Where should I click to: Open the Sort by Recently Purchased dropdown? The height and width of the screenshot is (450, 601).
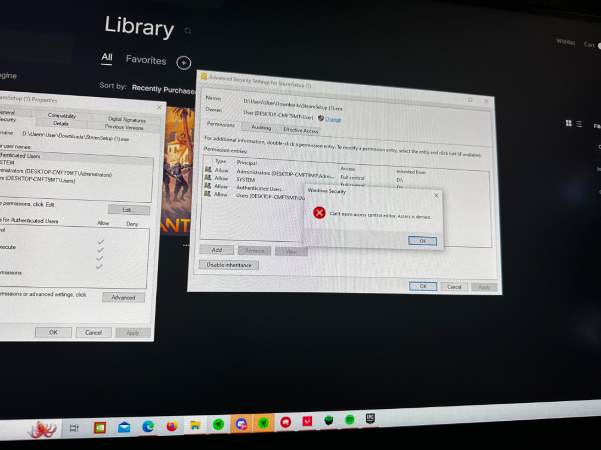[x=163, y=89]
